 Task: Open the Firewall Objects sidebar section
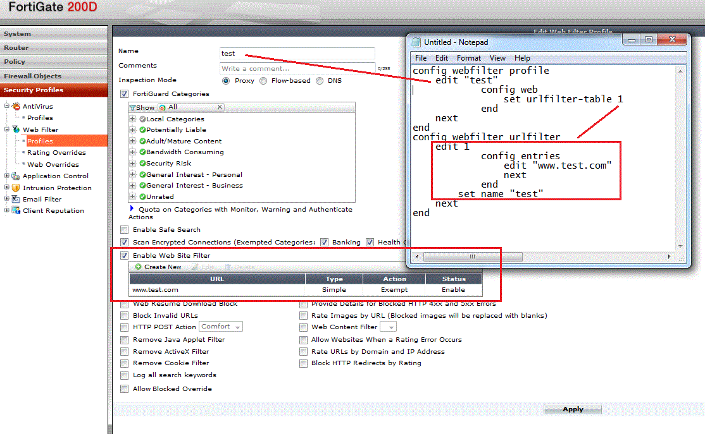coord(54,76)
